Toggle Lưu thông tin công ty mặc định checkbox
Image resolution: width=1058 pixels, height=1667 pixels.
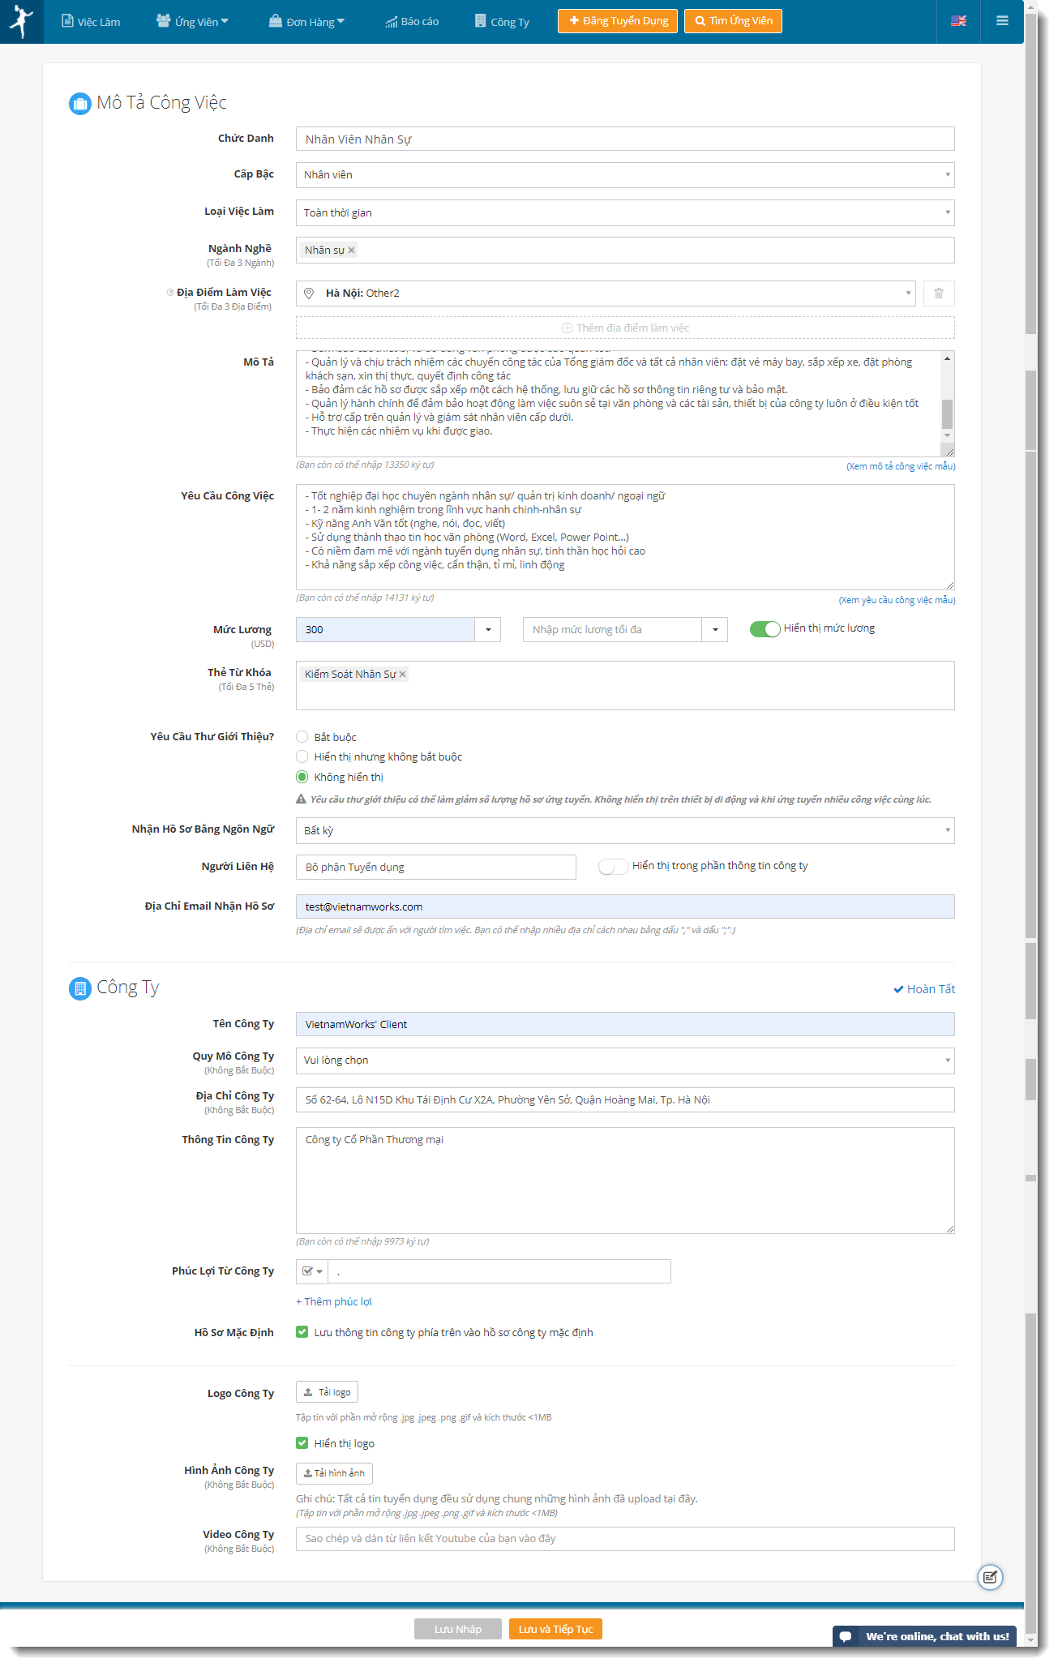coord(302,1332)
